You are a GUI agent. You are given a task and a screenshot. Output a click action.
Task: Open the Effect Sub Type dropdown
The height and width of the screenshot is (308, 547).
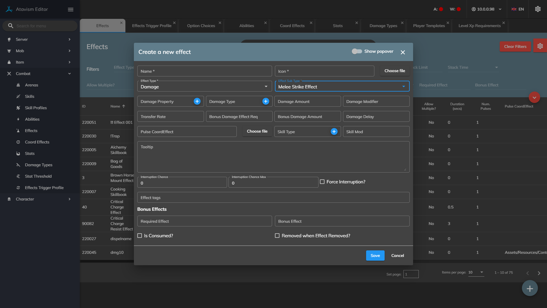(342, 87)
